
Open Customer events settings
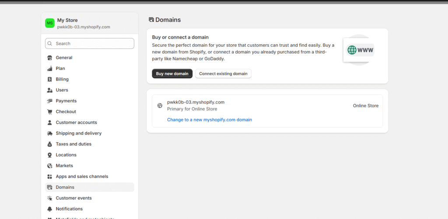pos(73,198)
